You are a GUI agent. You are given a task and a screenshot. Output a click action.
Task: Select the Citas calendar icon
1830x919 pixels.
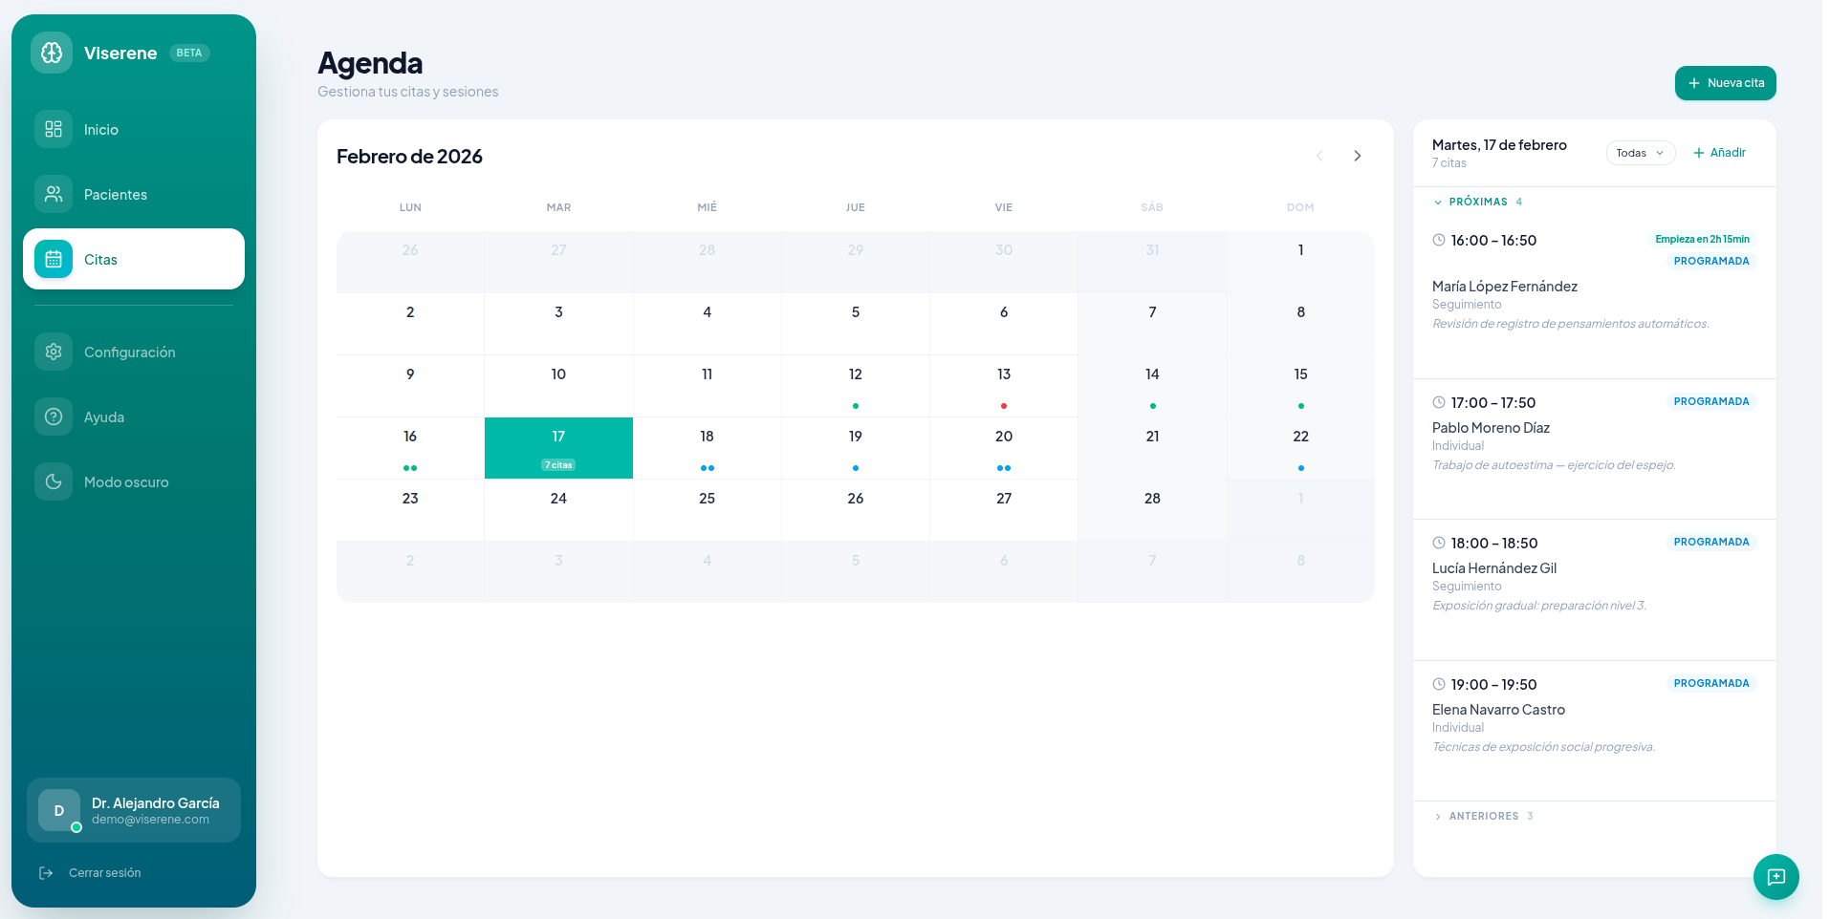click(54, 259)
